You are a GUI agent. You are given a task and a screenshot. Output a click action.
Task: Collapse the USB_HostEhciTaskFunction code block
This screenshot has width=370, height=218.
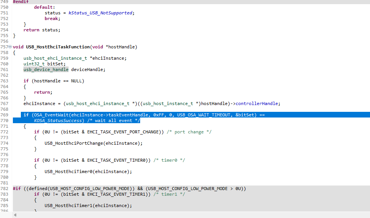pos(10,47)
